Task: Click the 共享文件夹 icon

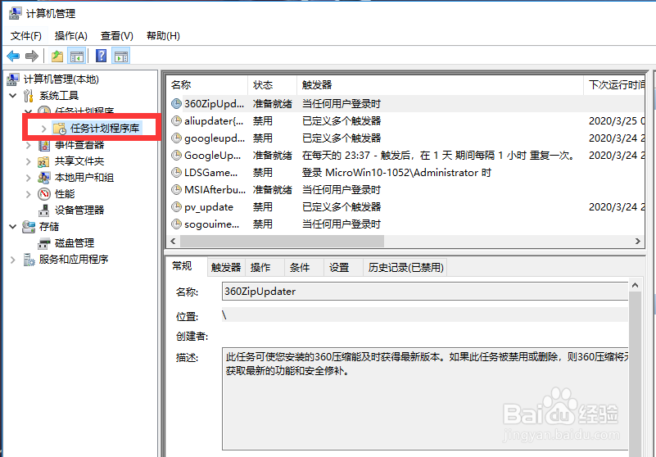Action: point(44,161)
